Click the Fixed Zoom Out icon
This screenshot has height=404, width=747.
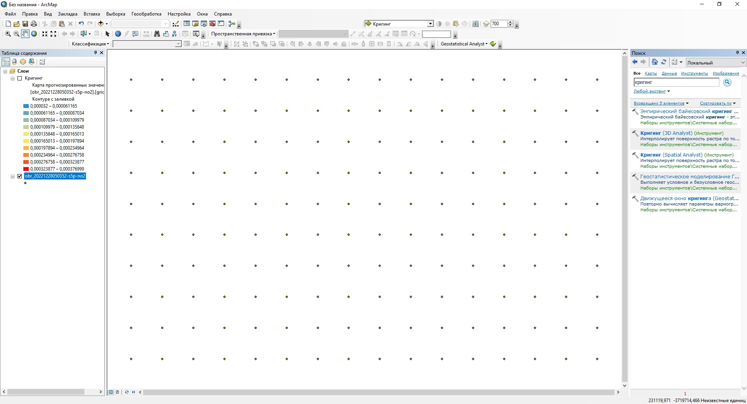point(53,34)
